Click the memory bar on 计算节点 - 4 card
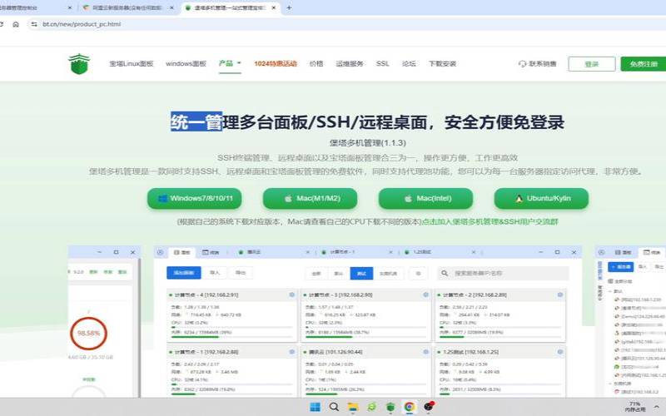This screenshot has width=666, height=416. click(x=232, y=337)
